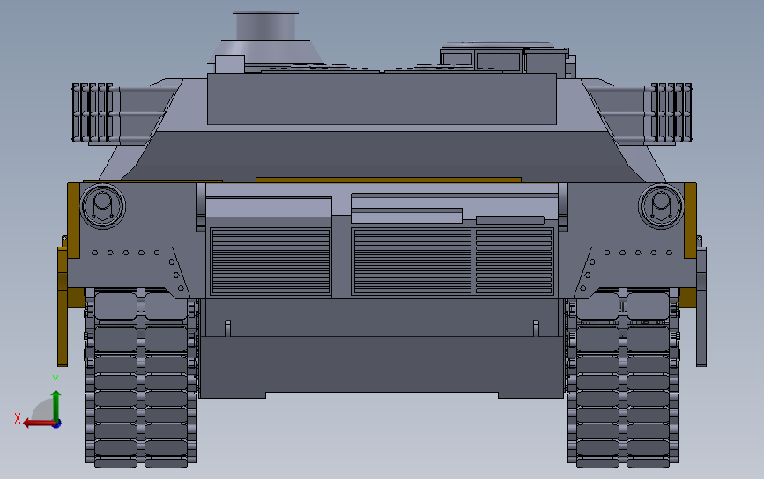Click the blue Z axis dot of the triad

pyautogui.click(x=57, y=424)
